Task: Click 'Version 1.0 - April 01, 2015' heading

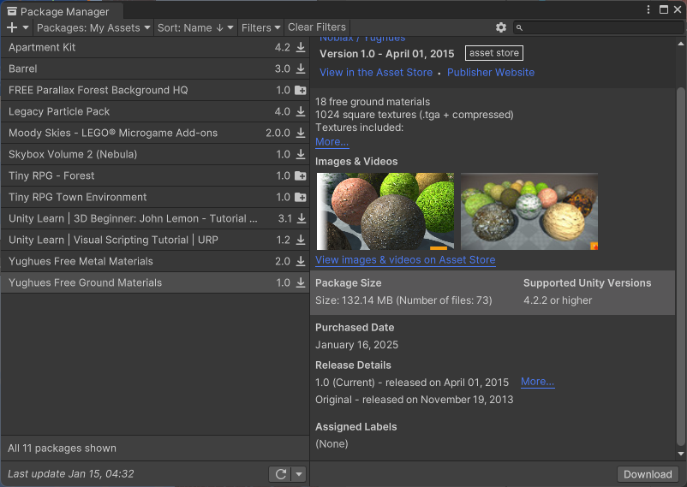Action: tap(387, 54)
